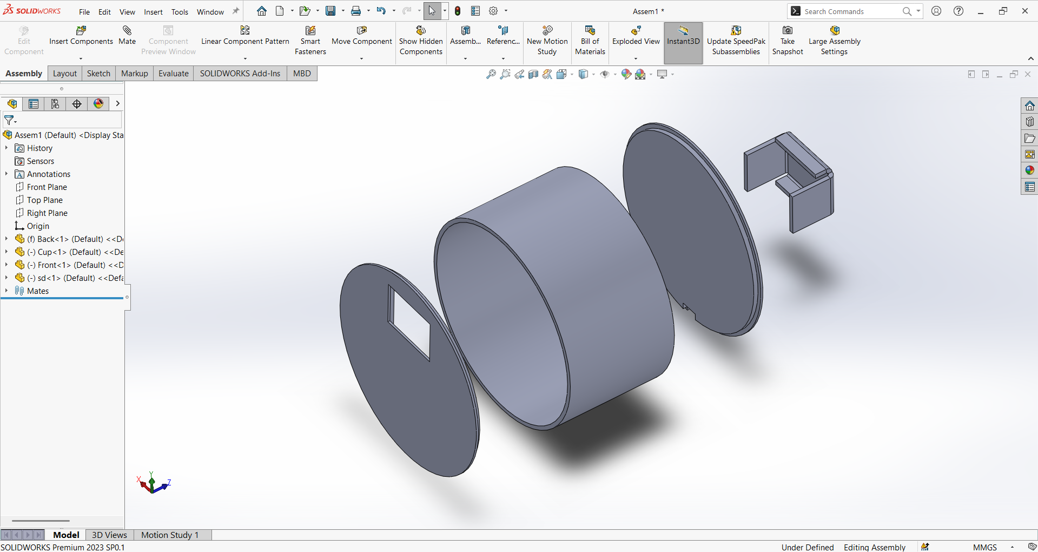1038x552 pixels.
Task: Start a New Motion Study
Action: pos(547,41)
